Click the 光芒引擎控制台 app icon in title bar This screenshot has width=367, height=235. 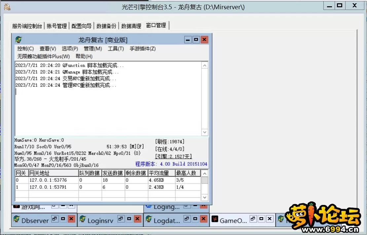point(7,7)
